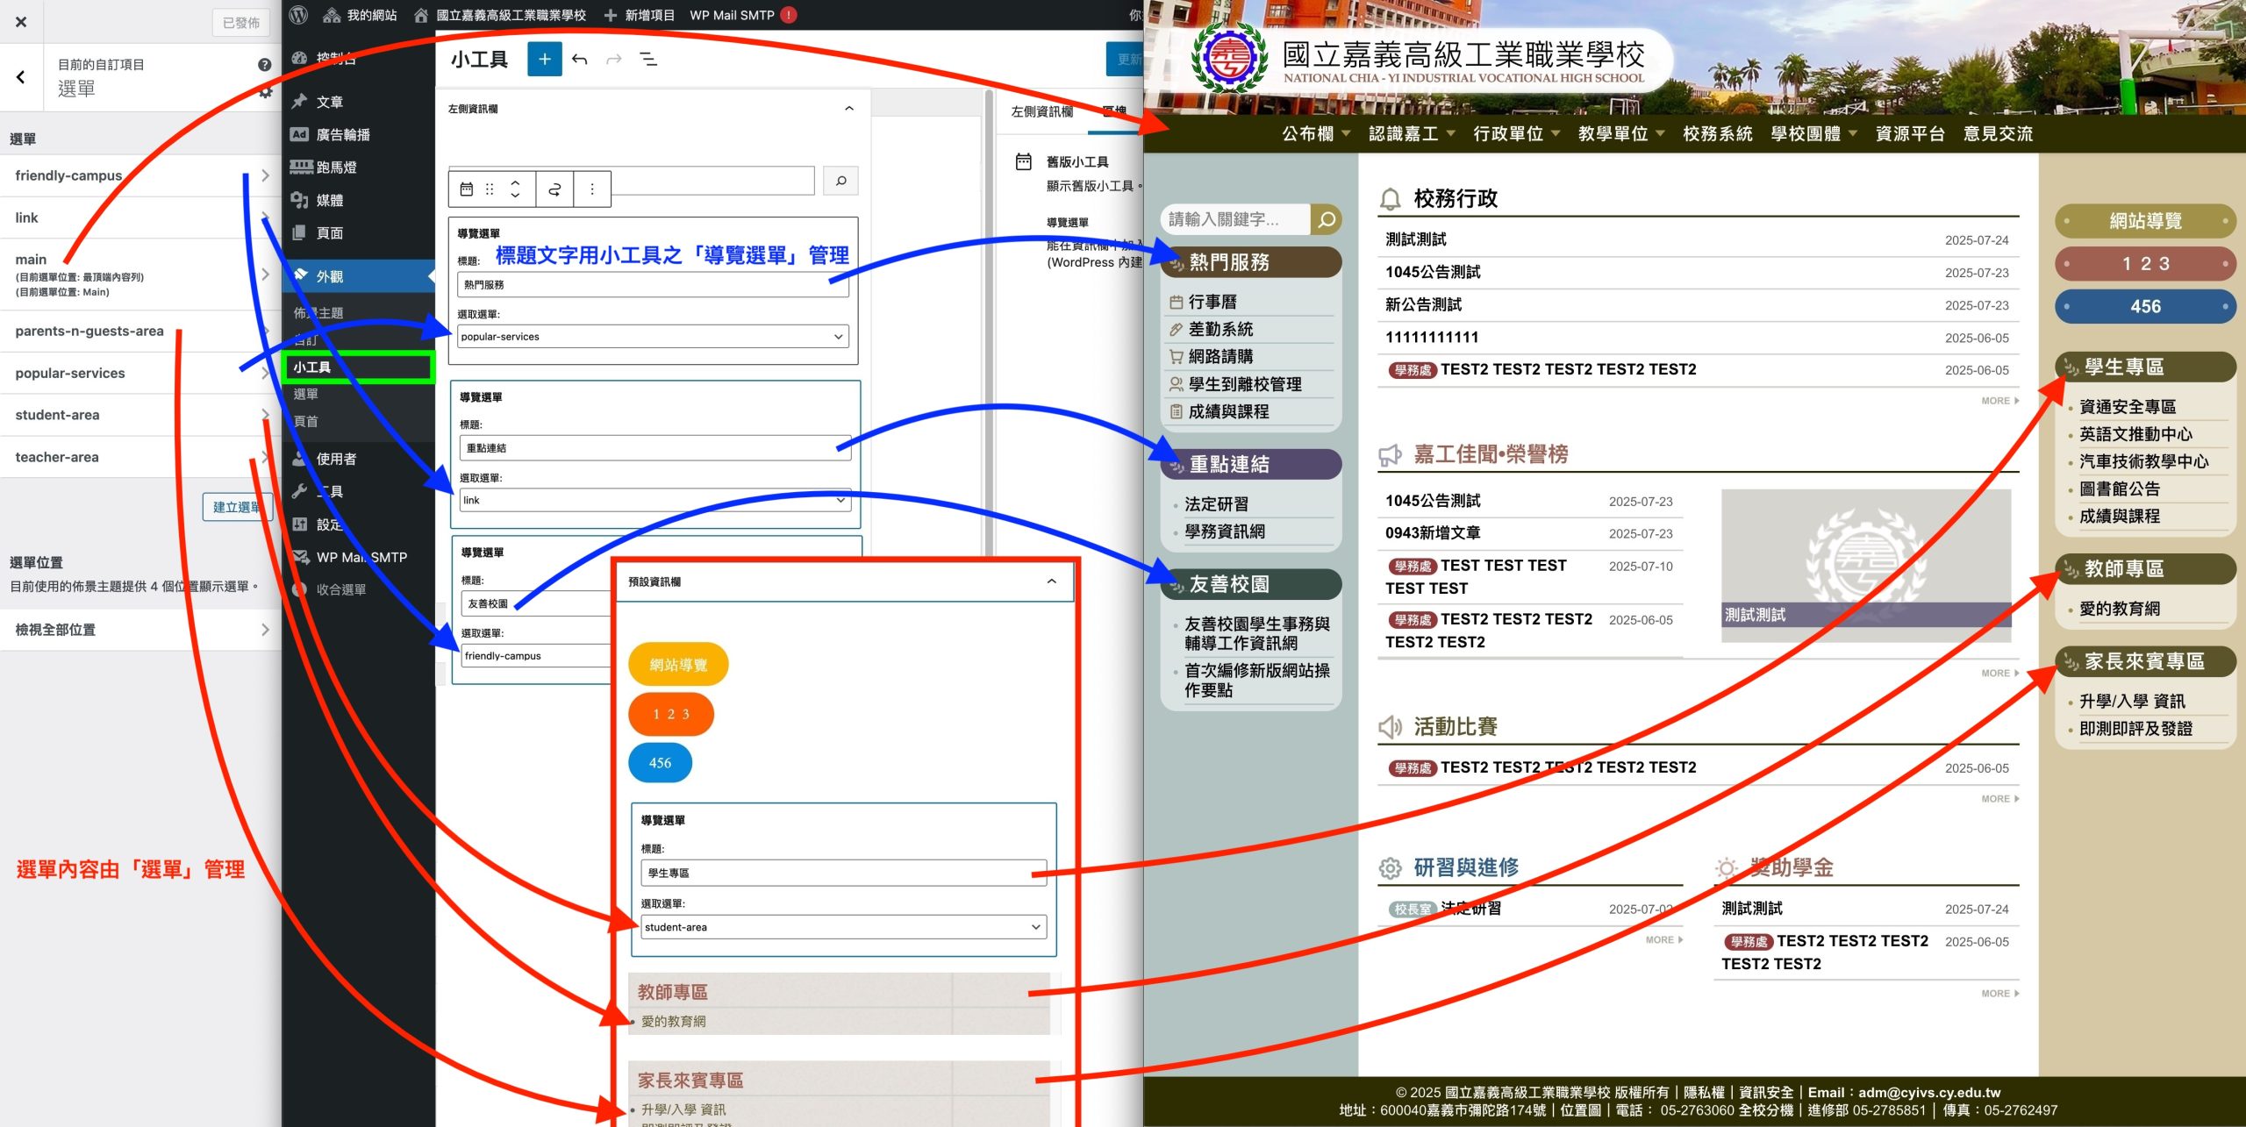Click the 重點連結 title input field

click(655, 448)
